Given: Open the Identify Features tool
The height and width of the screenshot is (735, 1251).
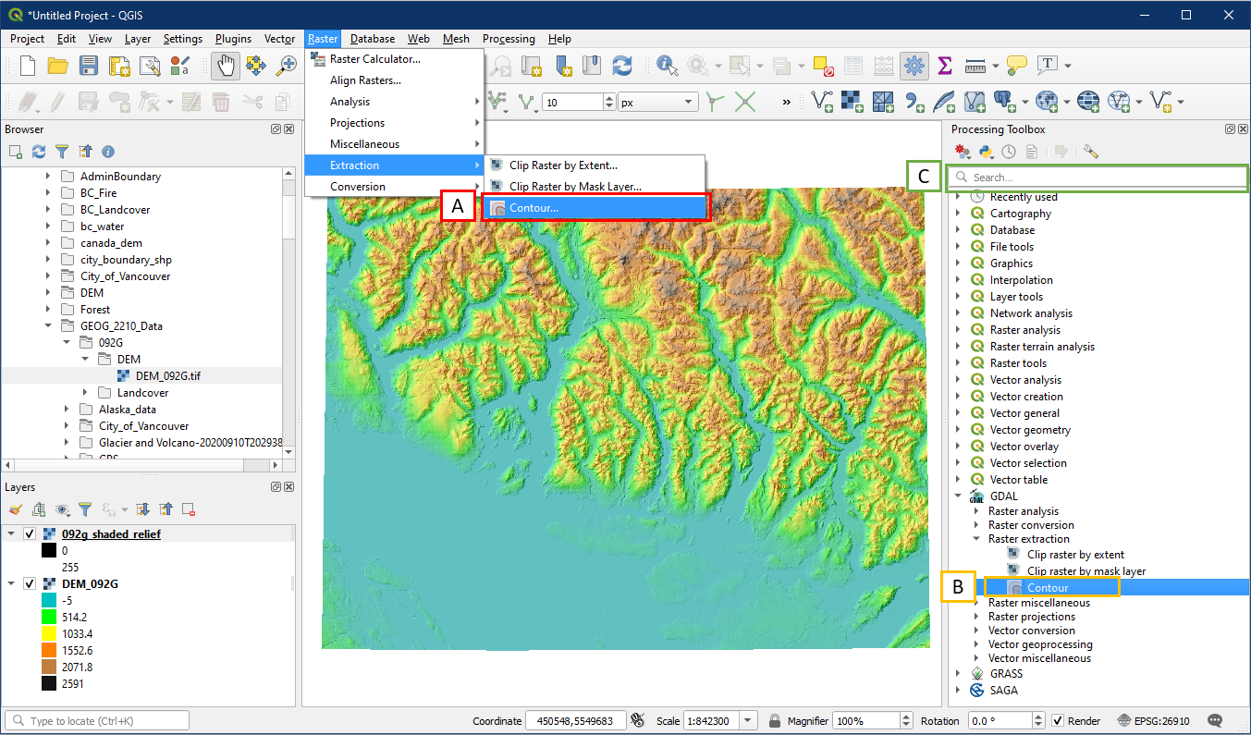Looking at the screenshot, I should point(667,66).
